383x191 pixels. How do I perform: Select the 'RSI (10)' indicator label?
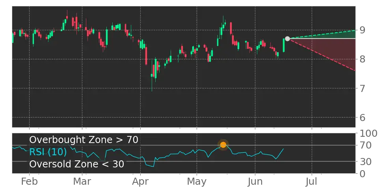[48, 152]
